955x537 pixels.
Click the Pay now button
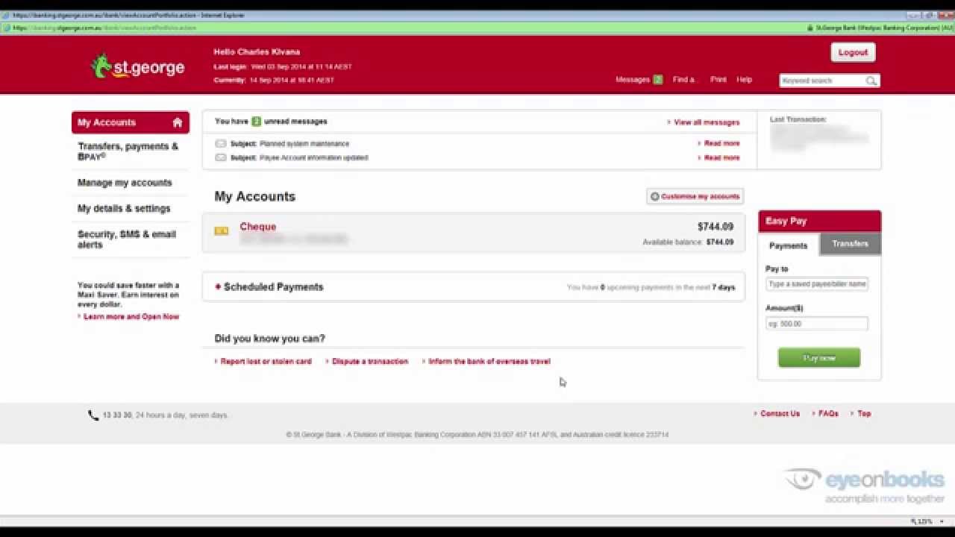[819, 358]
